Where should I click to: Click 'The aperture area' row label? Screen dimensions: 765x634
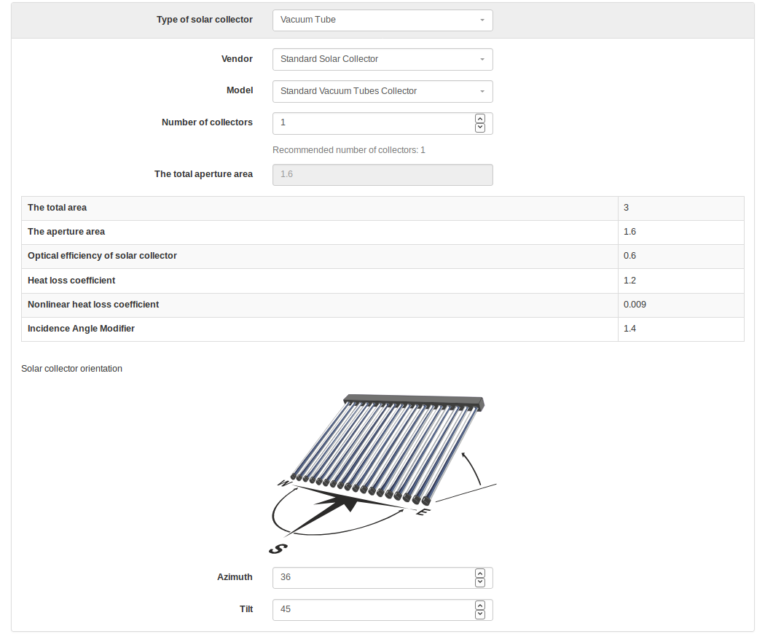(66, 231)
